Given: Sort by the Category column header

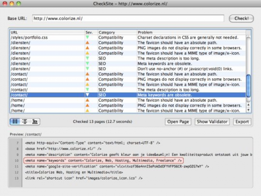Looking at the screenshot, I should pos(117,32).
